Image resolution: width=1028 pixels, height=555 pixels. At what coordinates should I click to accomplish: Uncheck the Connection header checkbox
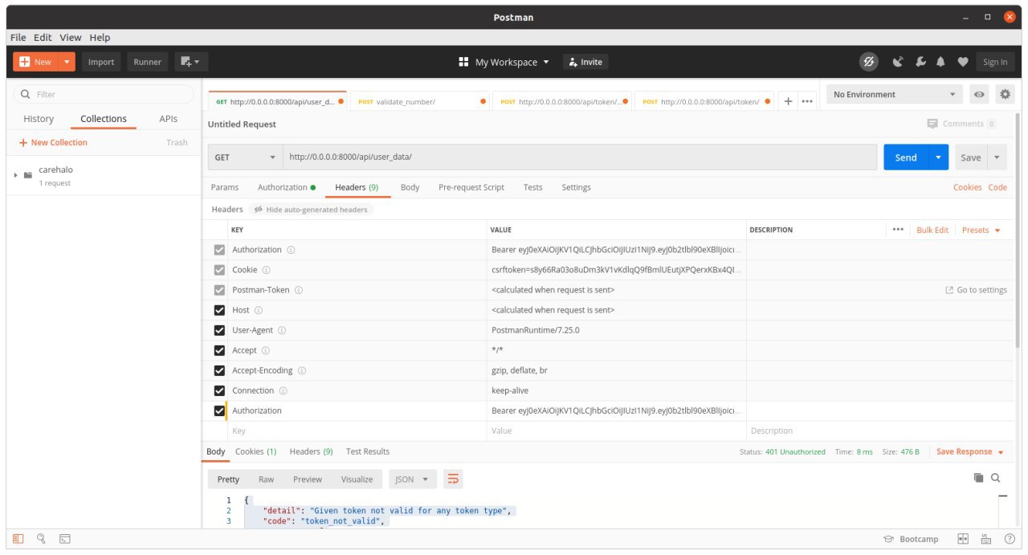pos(219,390)
